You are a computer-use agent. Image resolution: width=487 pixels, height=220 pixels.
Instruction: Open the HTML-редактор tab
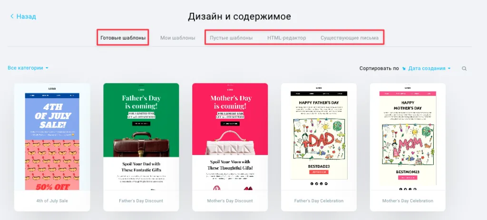point(287,38)
